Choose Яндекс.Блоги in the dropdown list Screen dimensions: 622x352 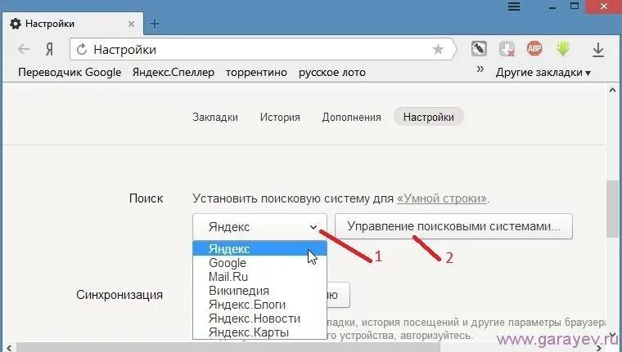pos(259,305)
